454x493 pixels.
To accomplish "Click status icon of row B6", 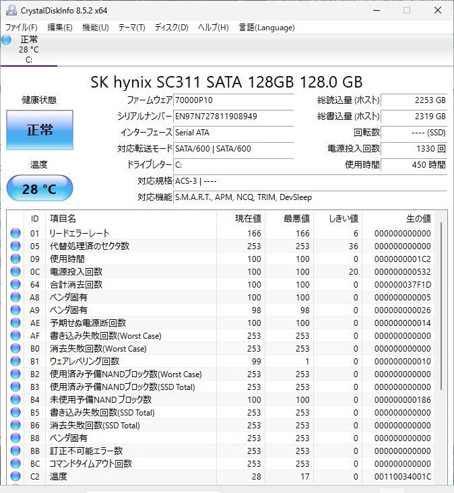I will coord(15,425).
